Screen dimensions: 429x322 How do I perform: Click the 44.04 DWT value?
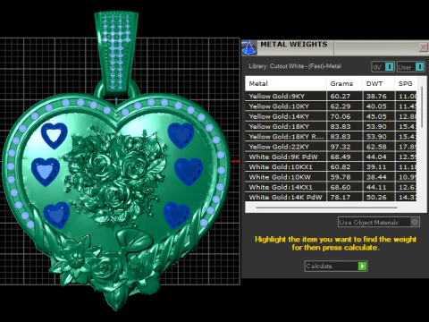click(x=376, y=157)
